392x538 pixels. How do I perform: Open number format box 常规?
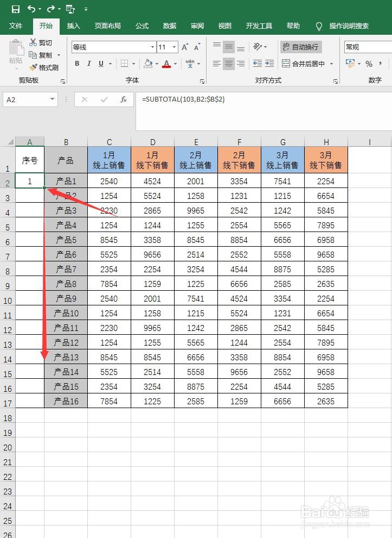368,47
